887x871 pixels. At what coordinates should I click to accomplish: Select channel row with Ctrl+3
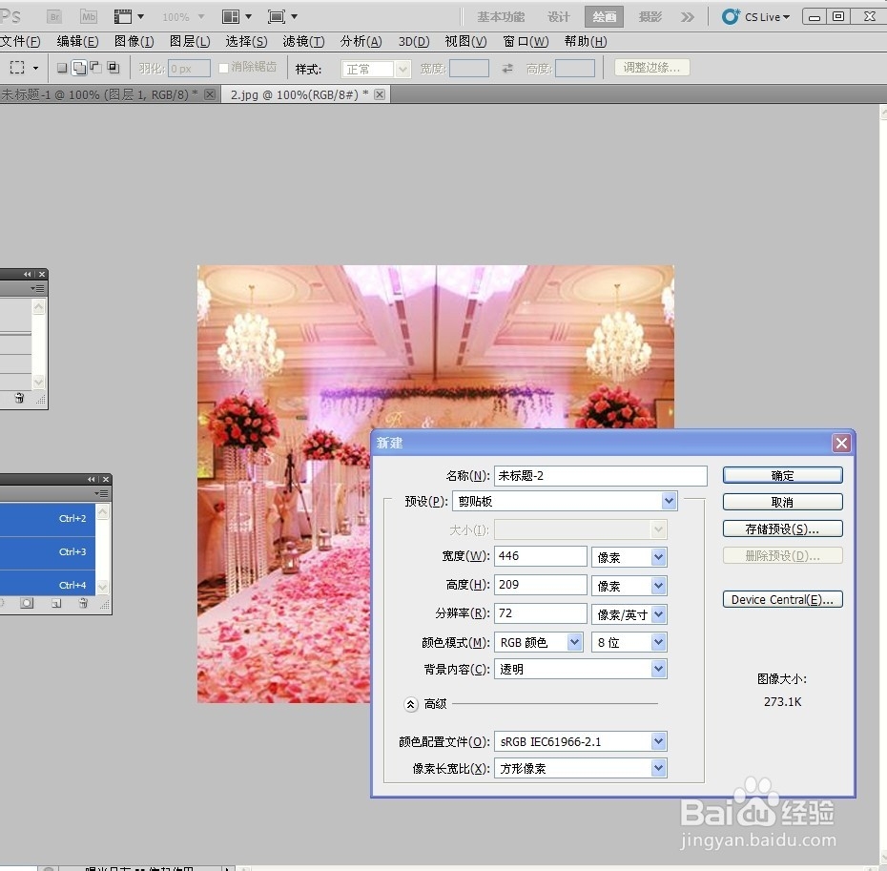tap(48, 552)
